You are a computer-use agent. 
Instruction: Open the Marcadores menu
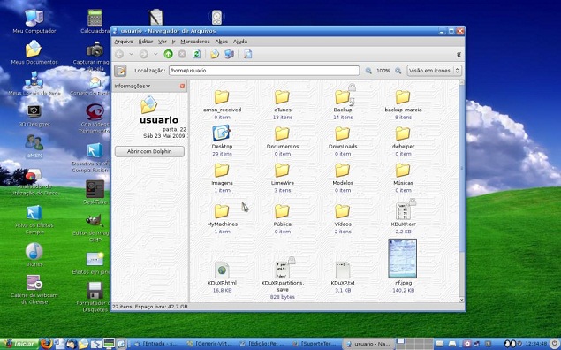195,42
